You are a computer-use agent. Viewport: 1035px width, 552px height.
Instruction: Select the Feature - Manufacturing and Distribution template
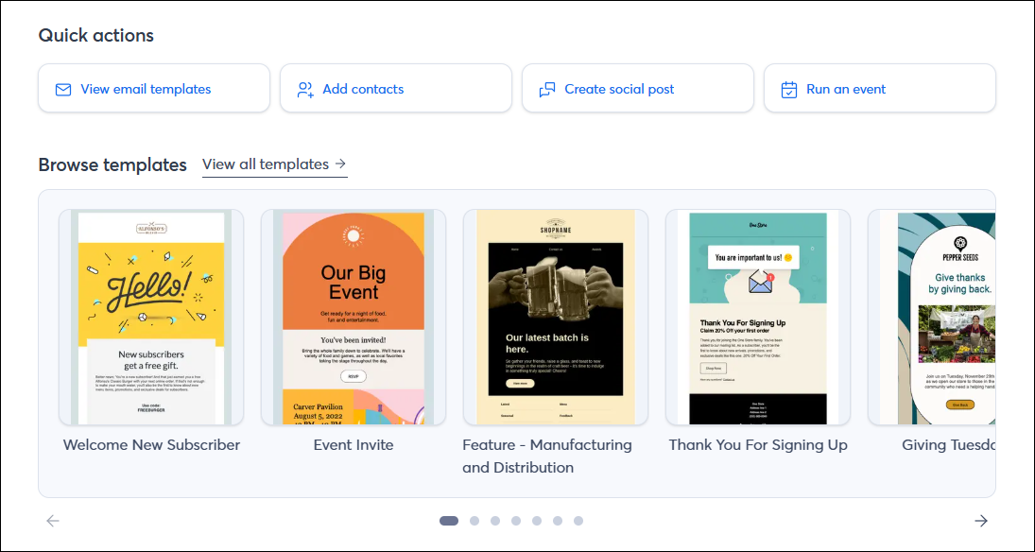[x=556, y=316]
